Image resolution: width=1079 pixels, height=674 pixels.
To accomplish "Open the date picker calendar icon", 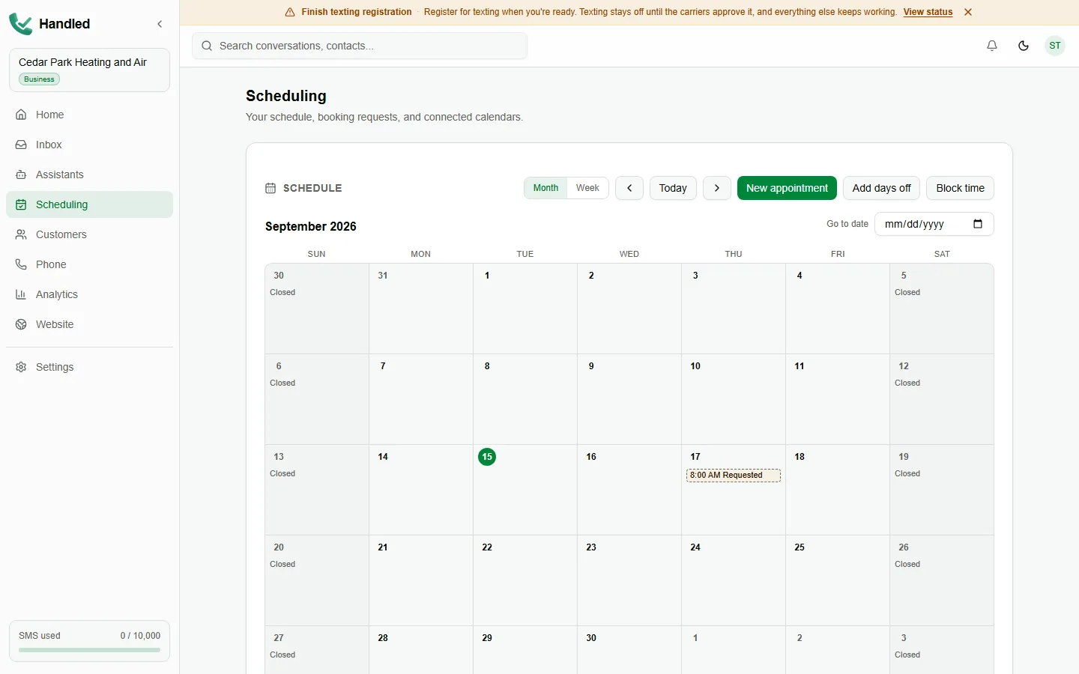I will (x=978, y=224).
